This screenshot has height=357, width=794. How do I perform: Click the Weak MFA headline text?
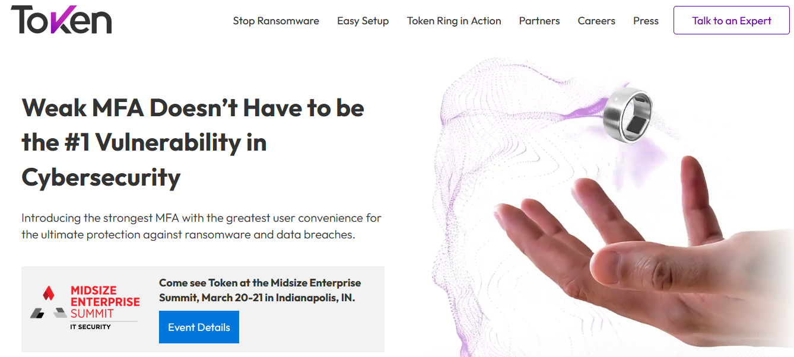[193, 142]
